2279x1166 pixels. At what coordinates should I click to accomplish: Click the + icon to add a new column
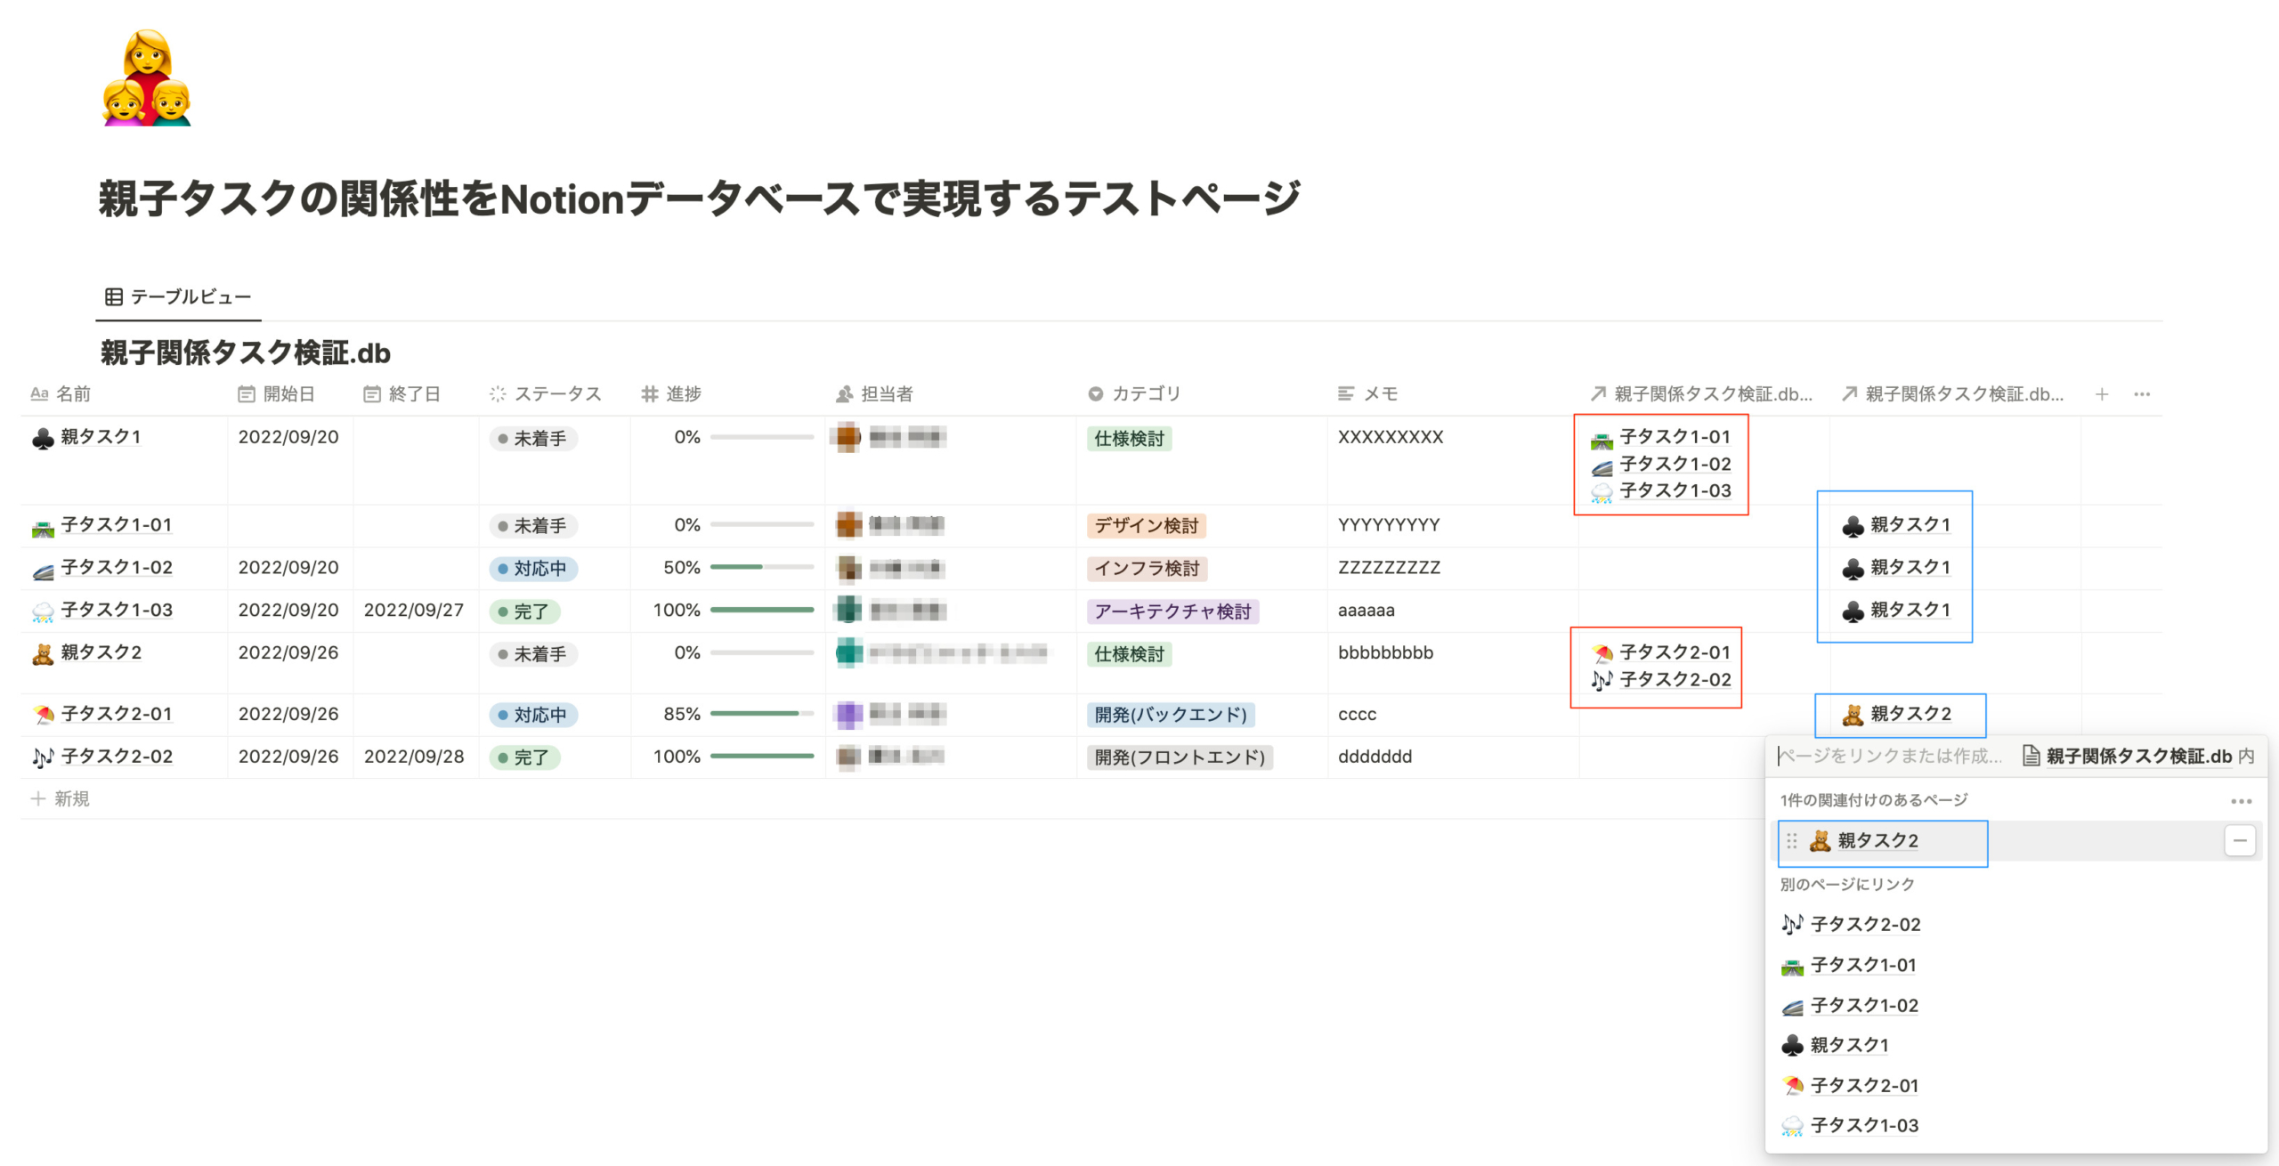tap(2101, 393)
